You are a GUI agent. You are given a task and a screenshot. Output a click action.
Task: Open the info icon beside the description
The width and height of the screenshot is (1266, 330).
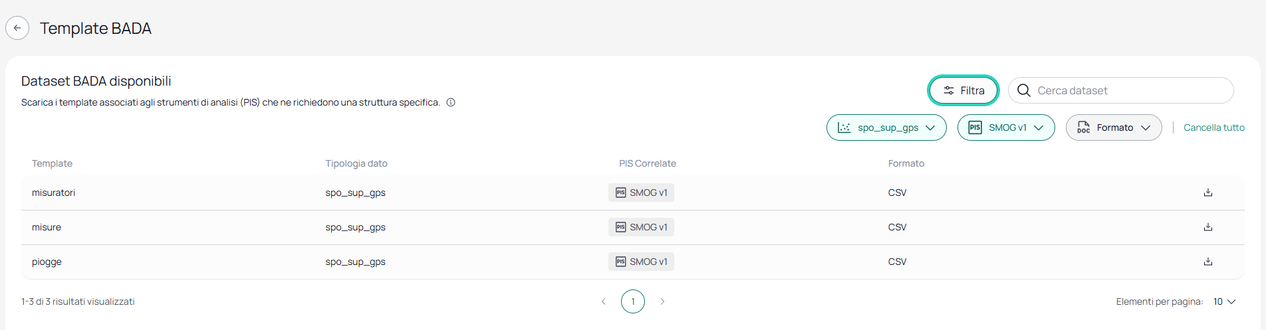[x=451, y=102]
